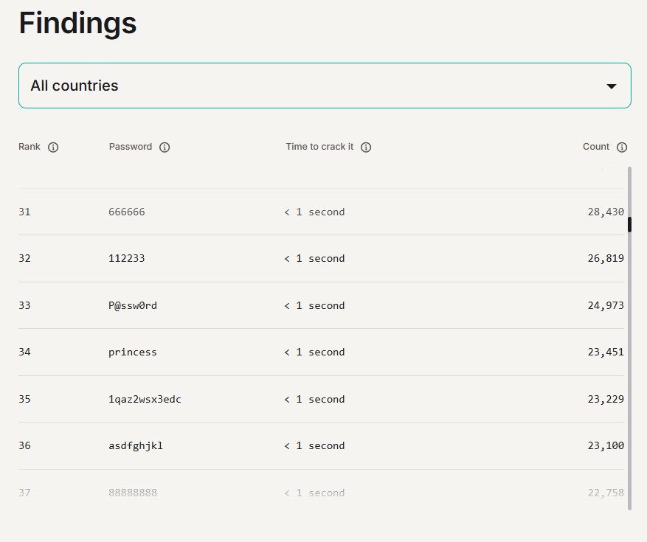
Task: Click the Password column header label
Action: click(131, 147)
